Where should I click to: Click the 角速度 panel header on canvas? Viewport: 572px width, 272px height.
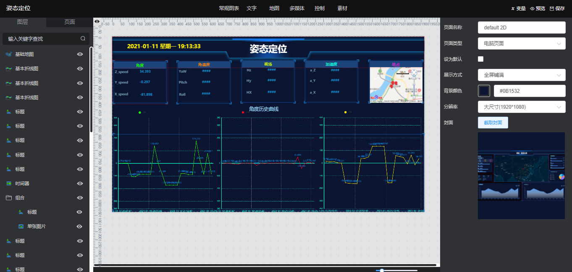(x=204, y=65)
